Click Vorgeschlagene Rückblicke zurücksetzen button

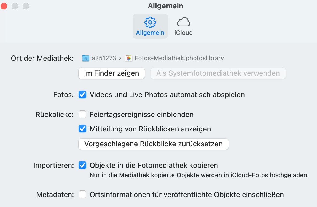pos(153,144)
